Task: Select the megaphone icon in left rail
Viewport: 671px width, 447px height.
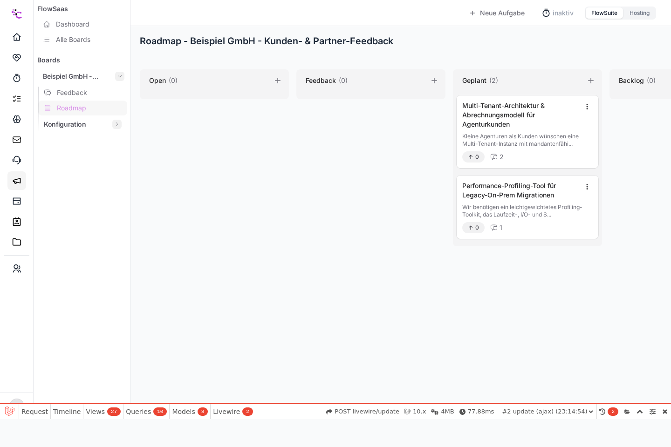Action: 17,181
